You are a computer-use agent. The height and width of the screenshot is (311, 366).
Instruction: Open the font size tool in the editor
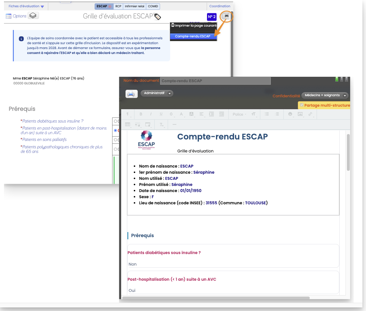[253, 114]
